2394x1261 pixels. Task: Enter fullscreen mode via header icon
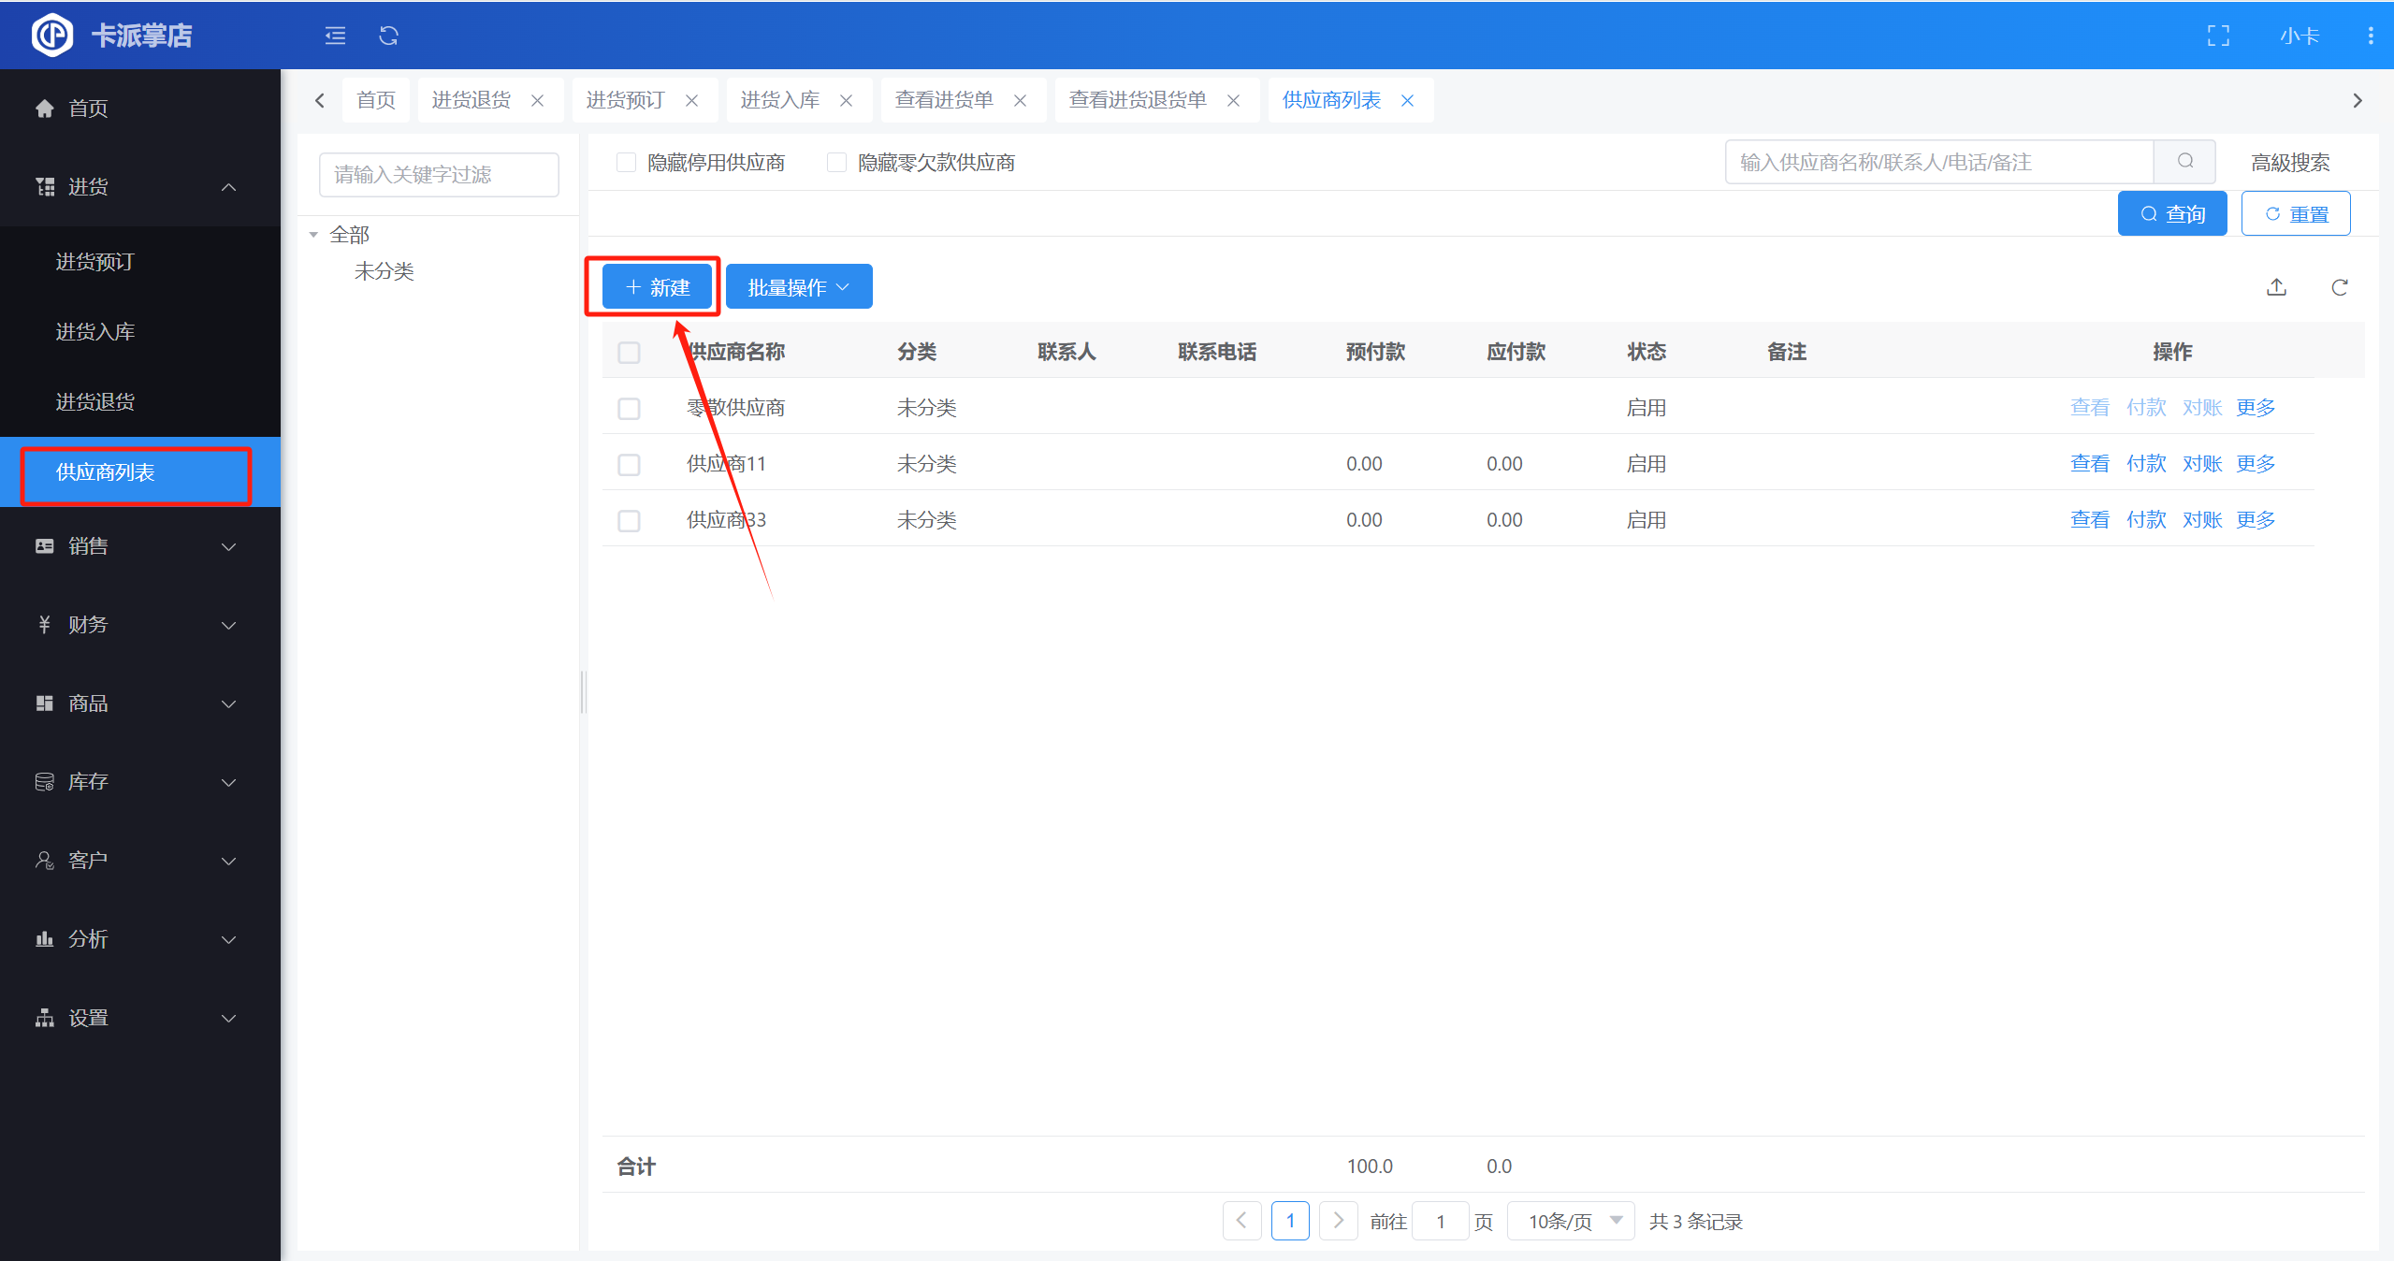[x=2217, y=36]
